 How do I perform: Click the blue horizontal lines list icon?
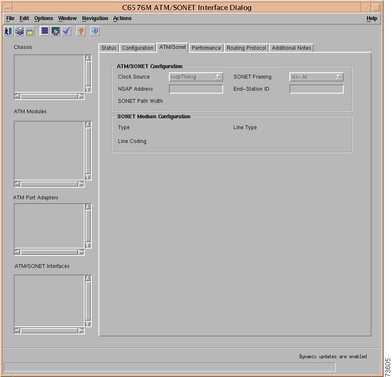click(45, 31)
